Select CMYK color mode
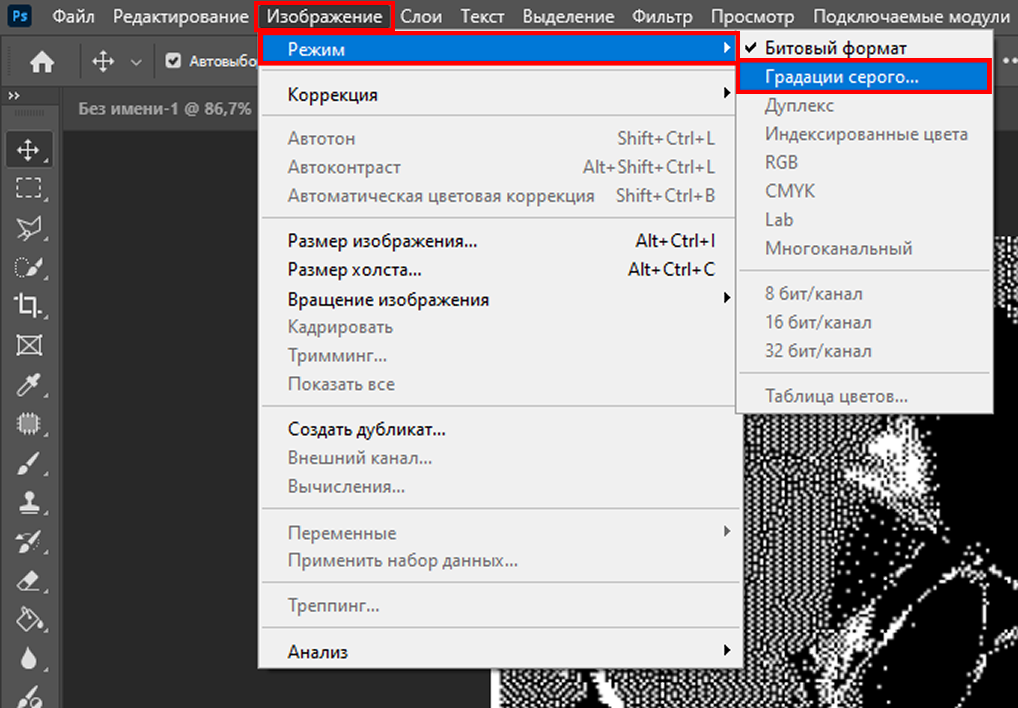This screenshot has height=708, width=1018. tap(864, 191)
